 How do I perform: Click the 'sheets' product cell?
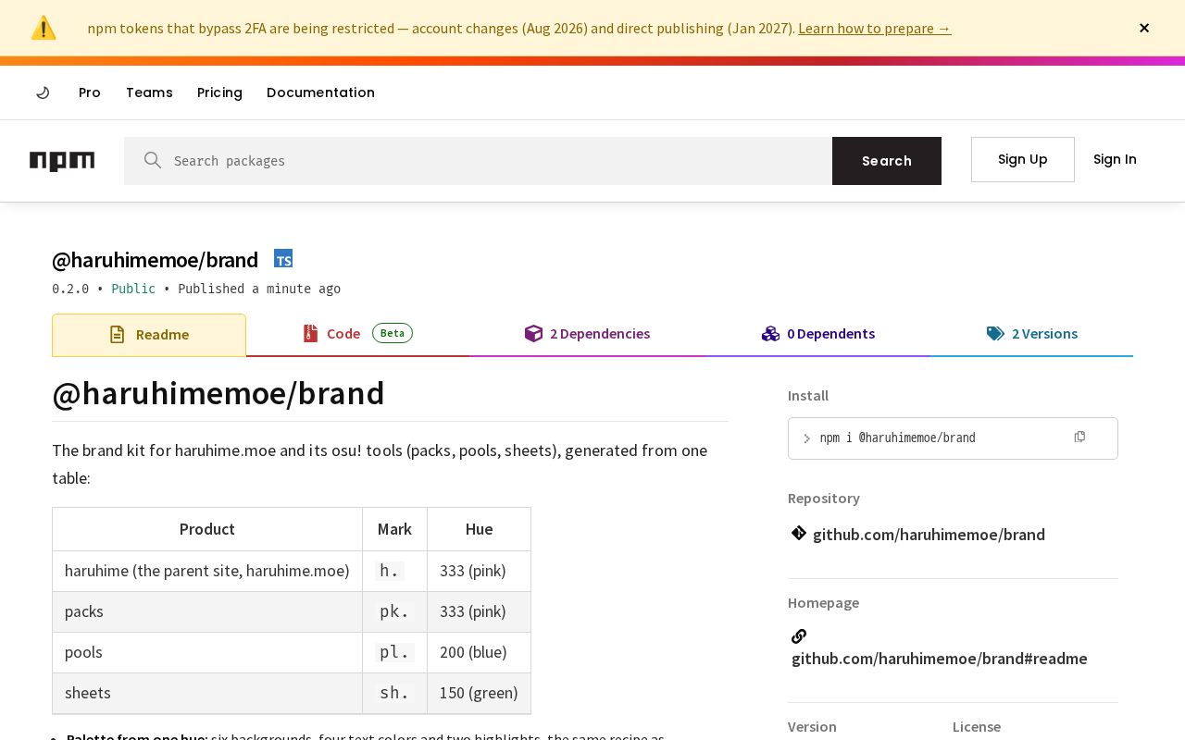207,693
